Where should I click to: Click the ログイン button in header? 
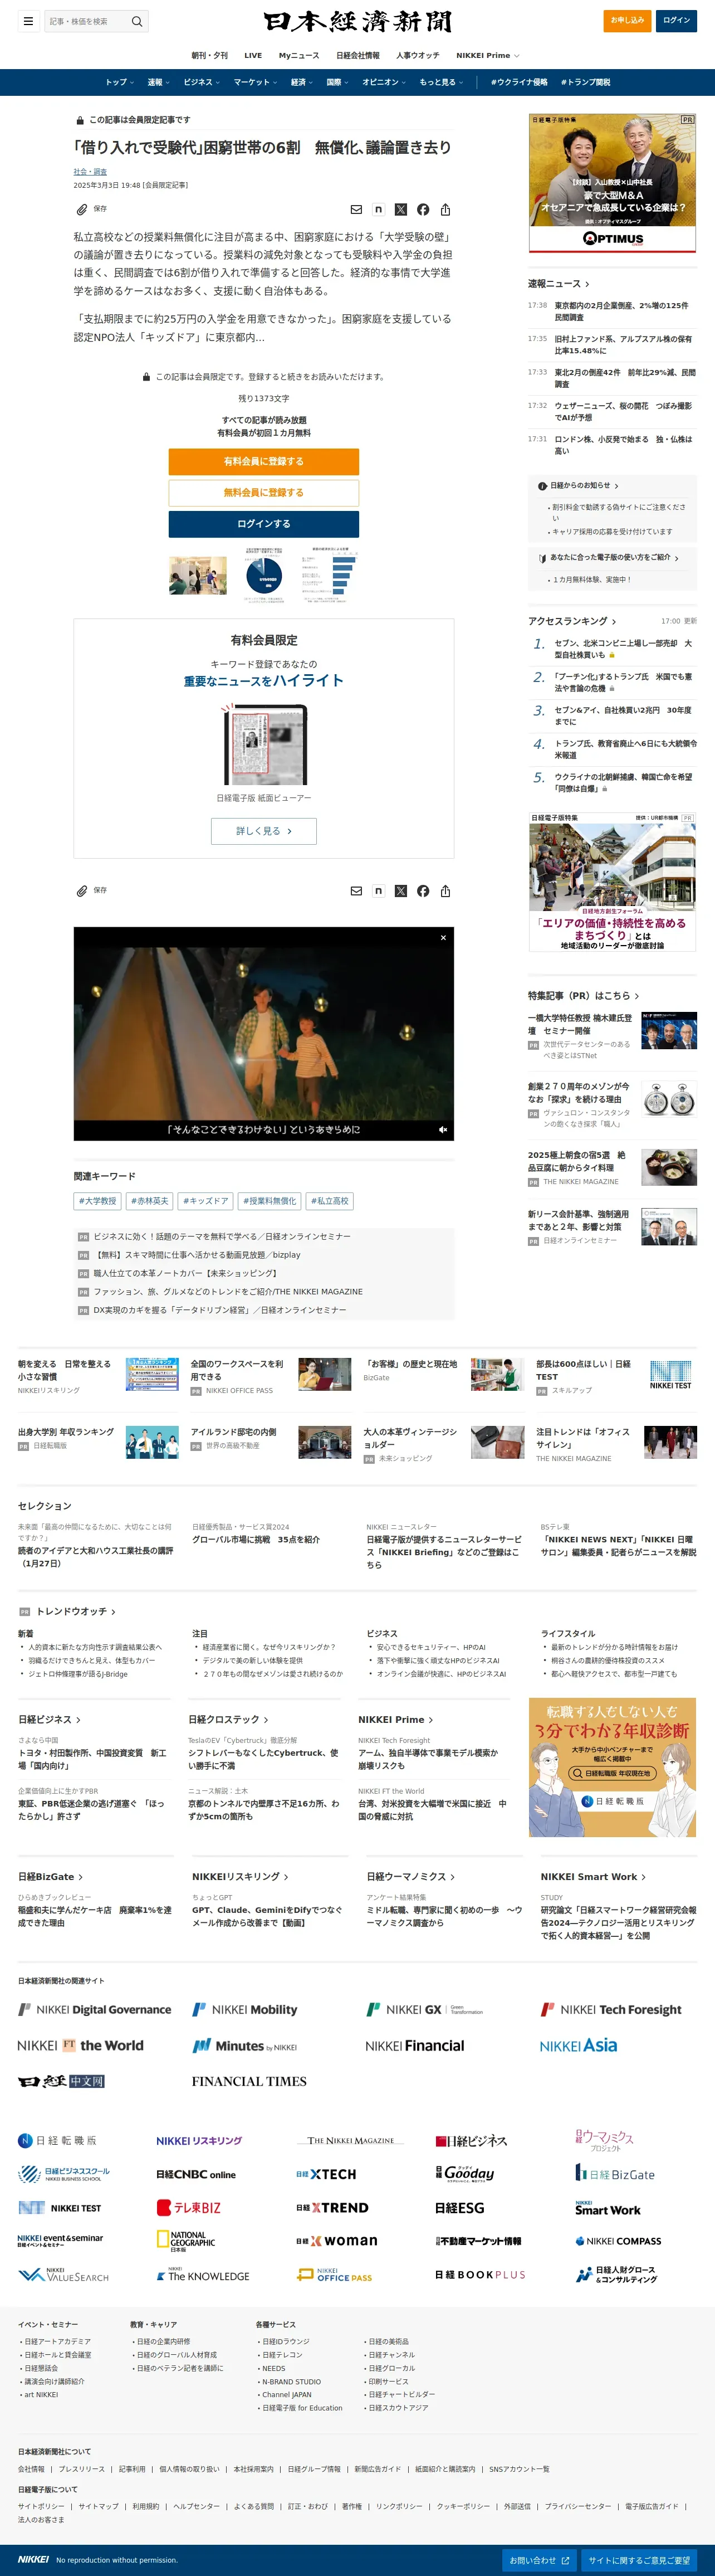[x=677, y=20]
